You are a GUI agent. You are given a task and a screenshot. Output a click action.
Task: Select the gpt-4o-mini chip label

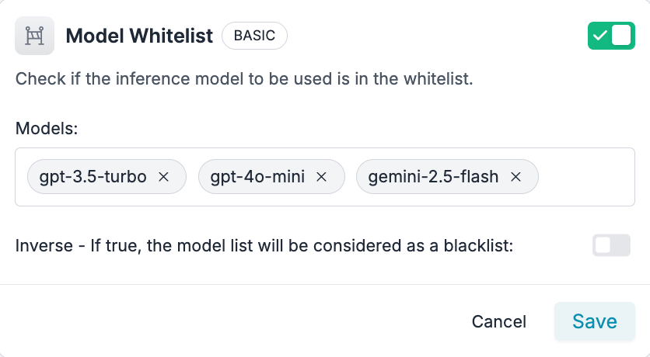pyautogui.click(x=257, y=177)
